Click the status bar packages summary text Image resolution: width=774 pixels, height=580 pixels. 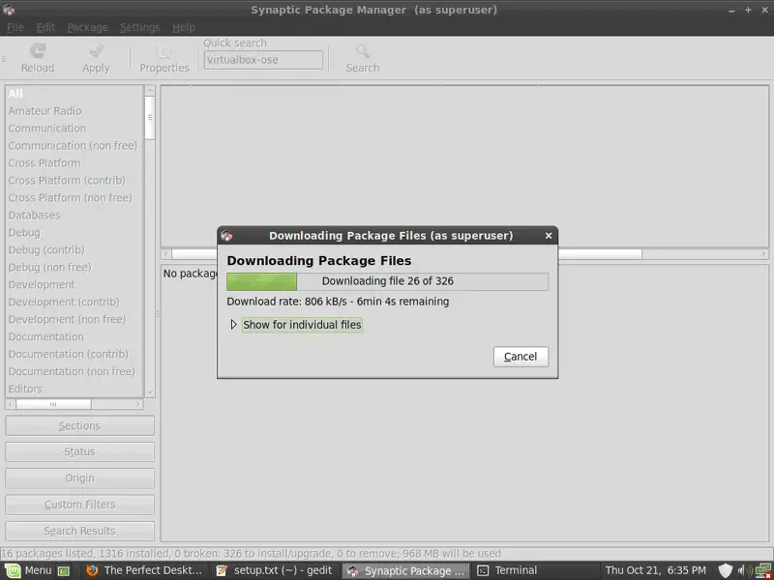251,553
